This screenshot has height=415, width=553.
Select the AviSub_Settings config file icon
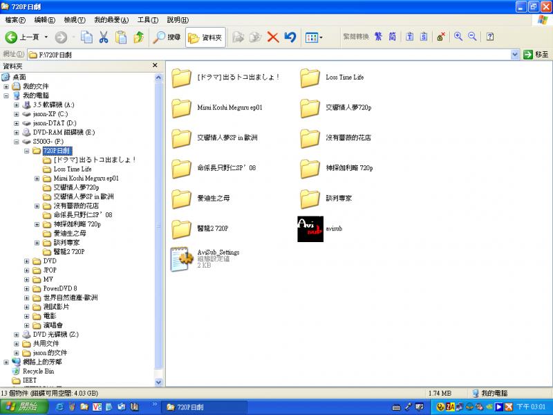[182, 259]
